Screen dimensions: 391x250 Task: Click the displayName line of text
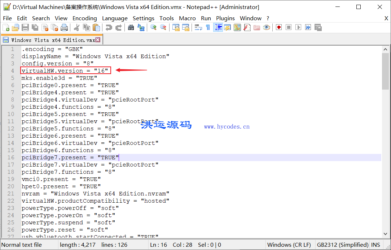(x=96, y=56)
